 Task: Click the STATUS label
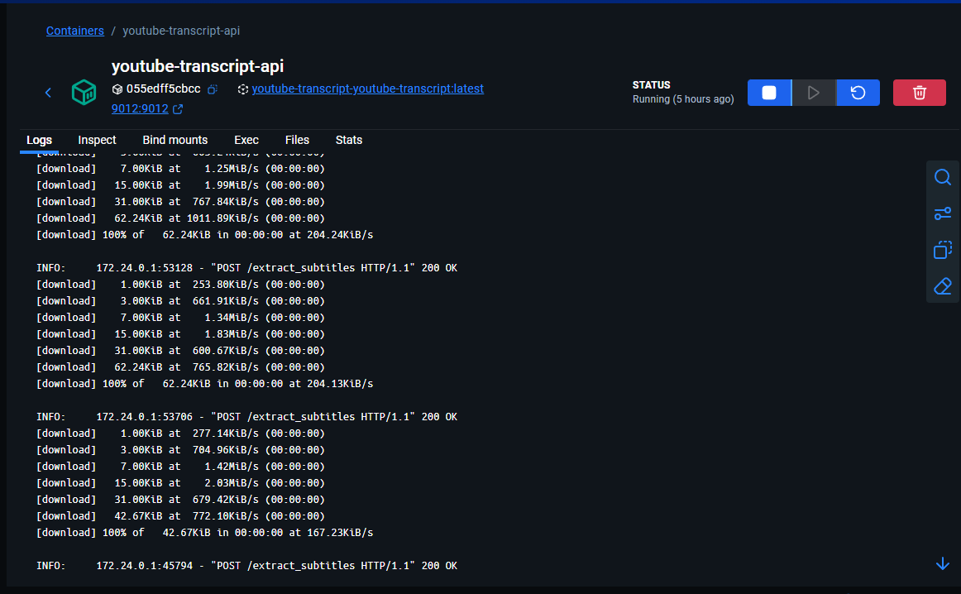pos(651,85)
